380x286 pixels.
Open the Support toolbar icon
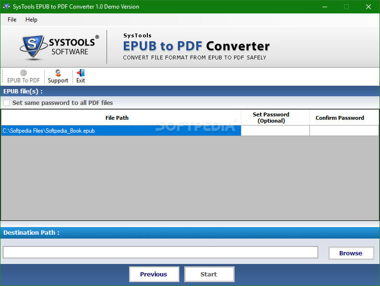(58, 77)
